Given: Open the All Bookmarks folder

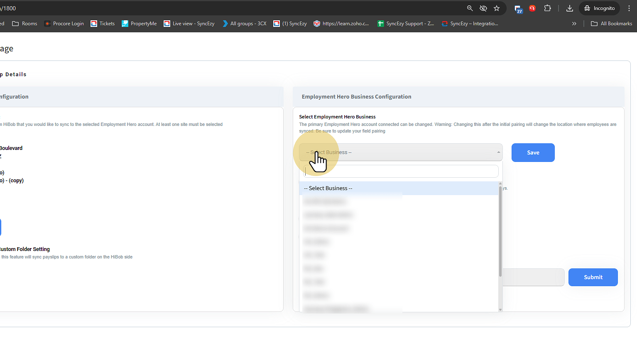Looking at the screenshot, I should (611, 24).
